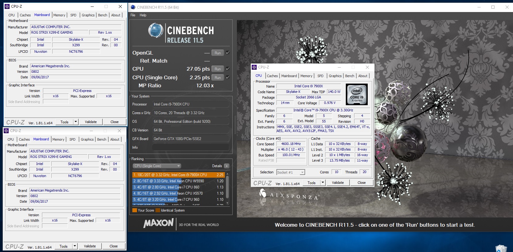
Task: Click the MP Ratio value 12.03 x
Action: click(x=205, y=85)
